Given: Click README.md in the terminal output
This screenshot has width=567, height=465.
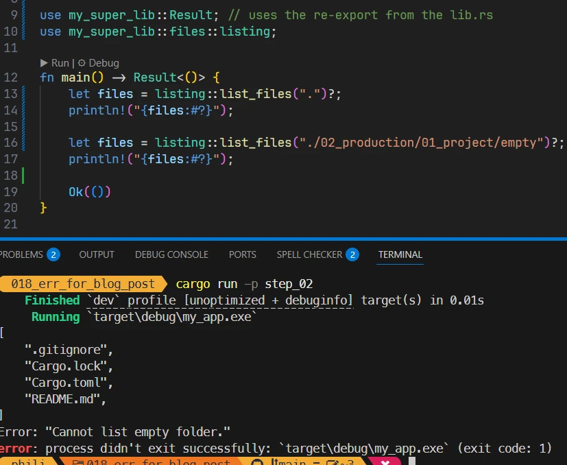Looking at the screenshot, I should (x=65, y=399).
